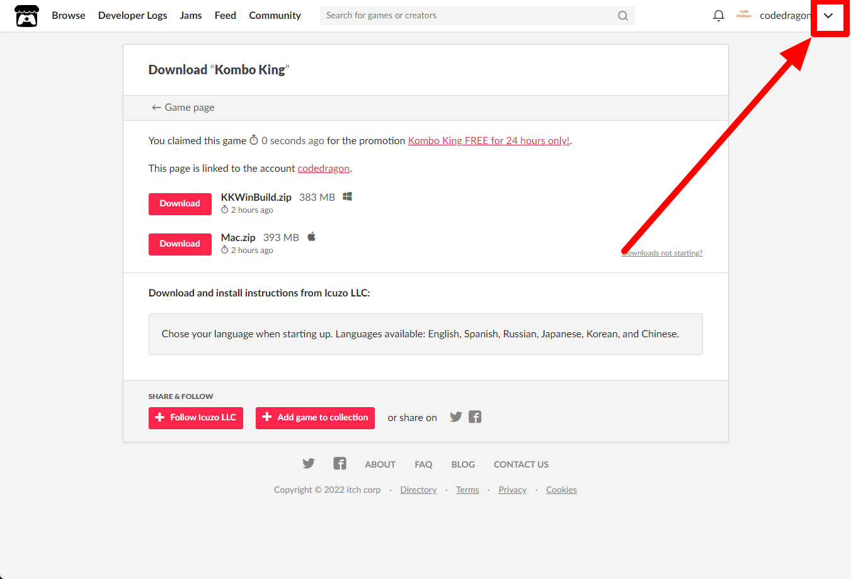Open Developer Logs
Viewport: 851px width, 579px height.
133,15
